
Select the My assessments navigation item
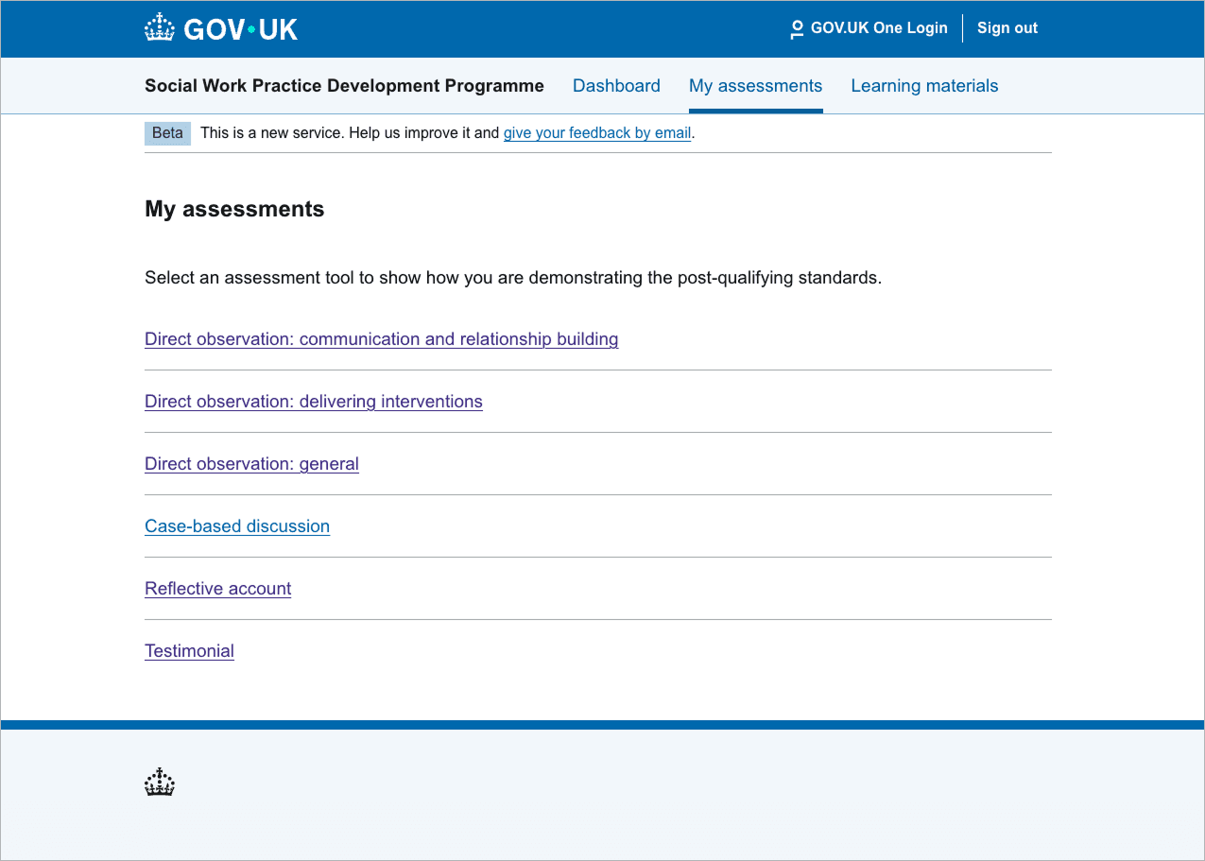[755, 85]
